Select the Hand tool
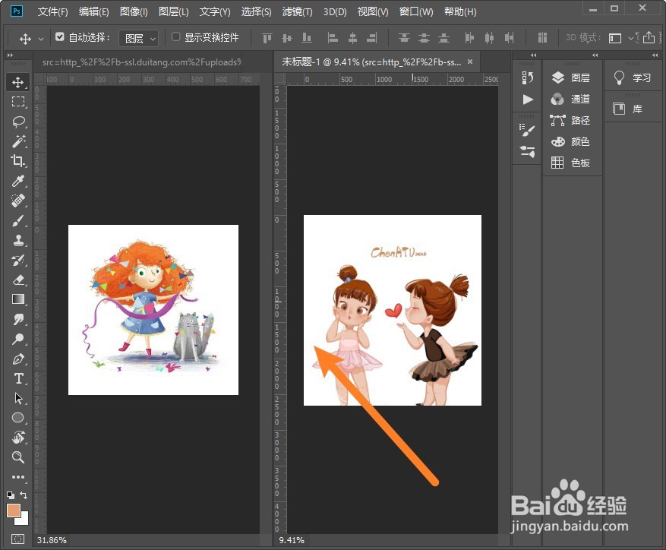This screenshot has width=666, height=550. click(x=17, y=438)
